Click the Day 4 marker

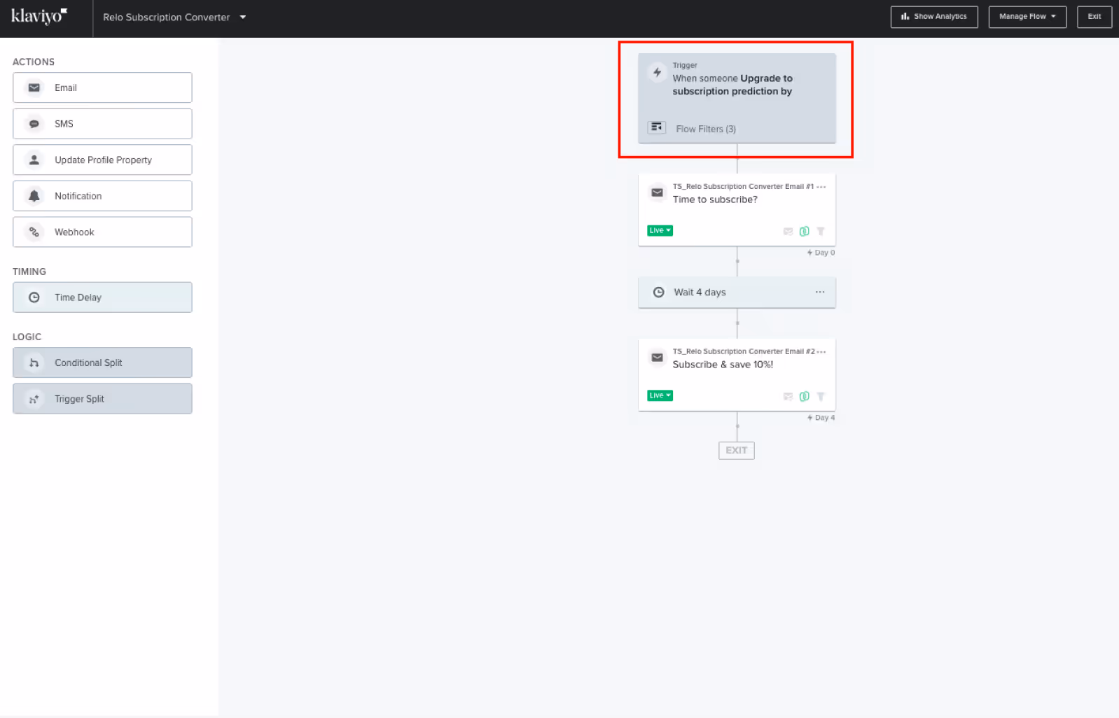[821, 418]
